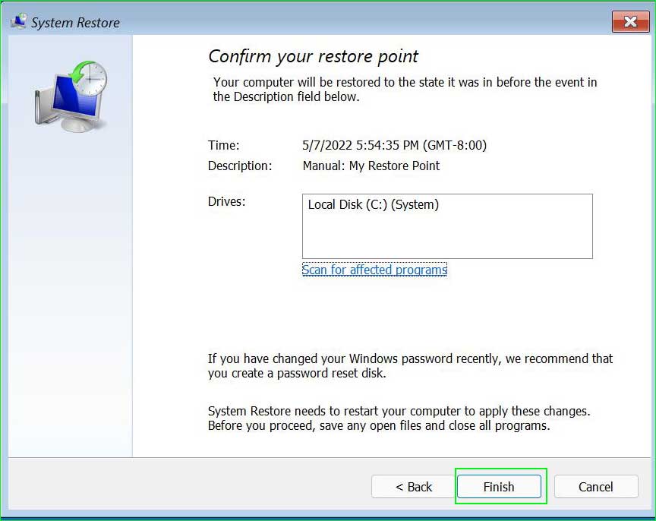Click the Time: label
This screenshot has height=521, width=656.
[224, 145]
